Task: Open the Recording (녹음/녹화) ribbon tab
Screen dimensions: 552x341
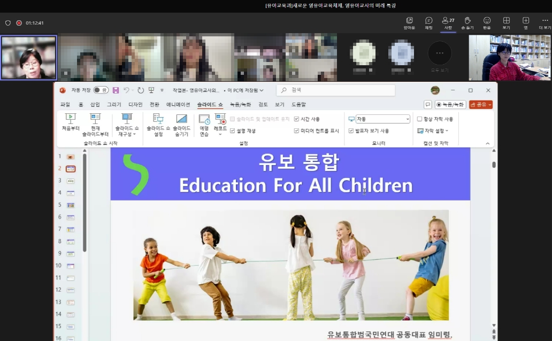Action: [x=241, y=105]
